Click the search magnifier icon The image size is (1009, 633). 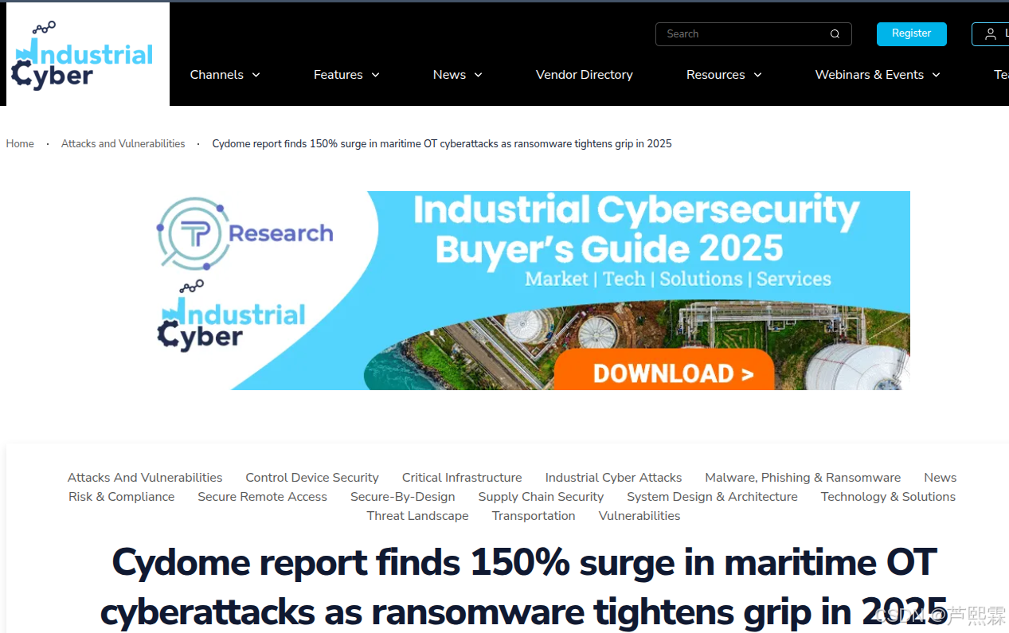tap(835, 34)
